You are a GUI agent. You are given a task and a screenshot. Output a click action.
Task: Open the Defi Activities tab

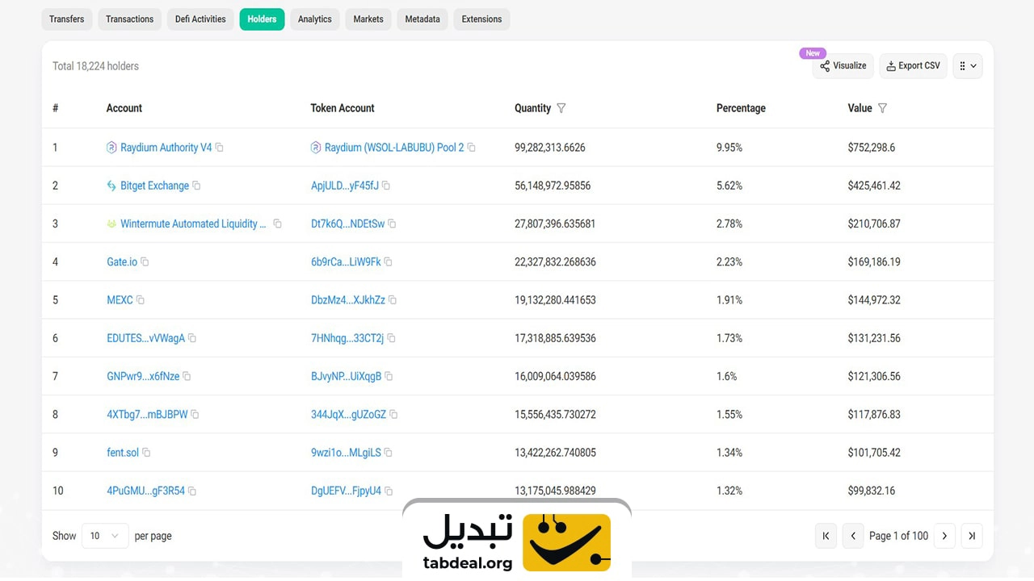click(200, 19)
